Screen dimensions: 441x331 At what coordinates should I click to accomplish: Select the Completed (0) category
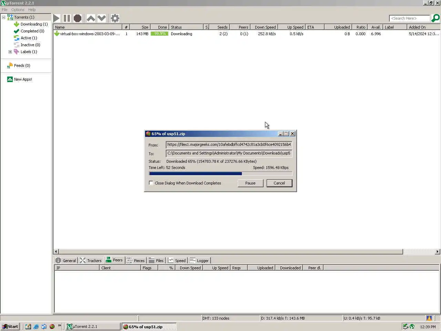(x=32, y=31)
